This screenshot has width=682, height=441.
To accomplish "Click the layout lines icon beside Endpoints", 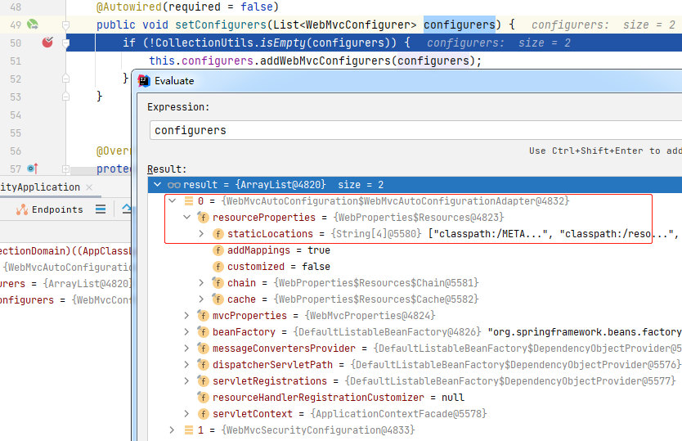I will 101,209.
